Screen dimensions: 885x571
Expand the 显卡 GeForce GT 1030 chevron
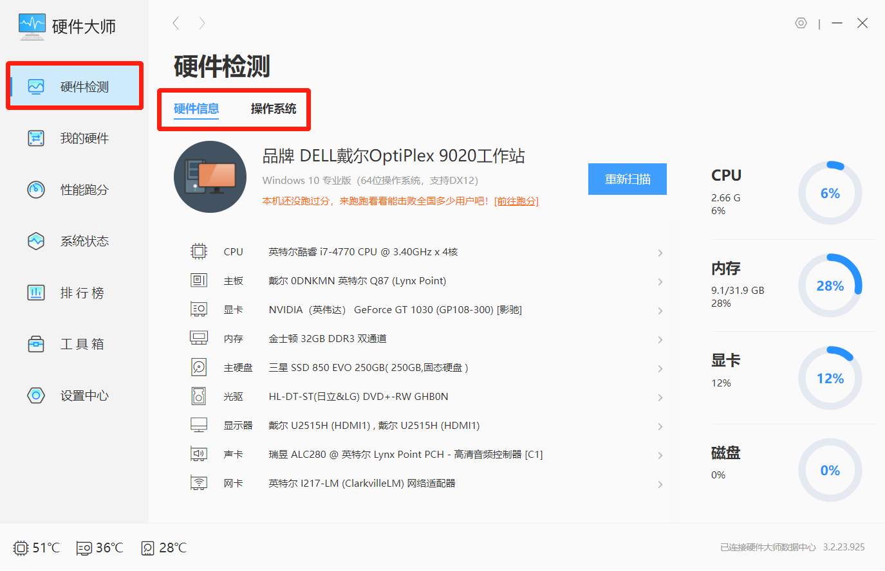tap(660, 311)
